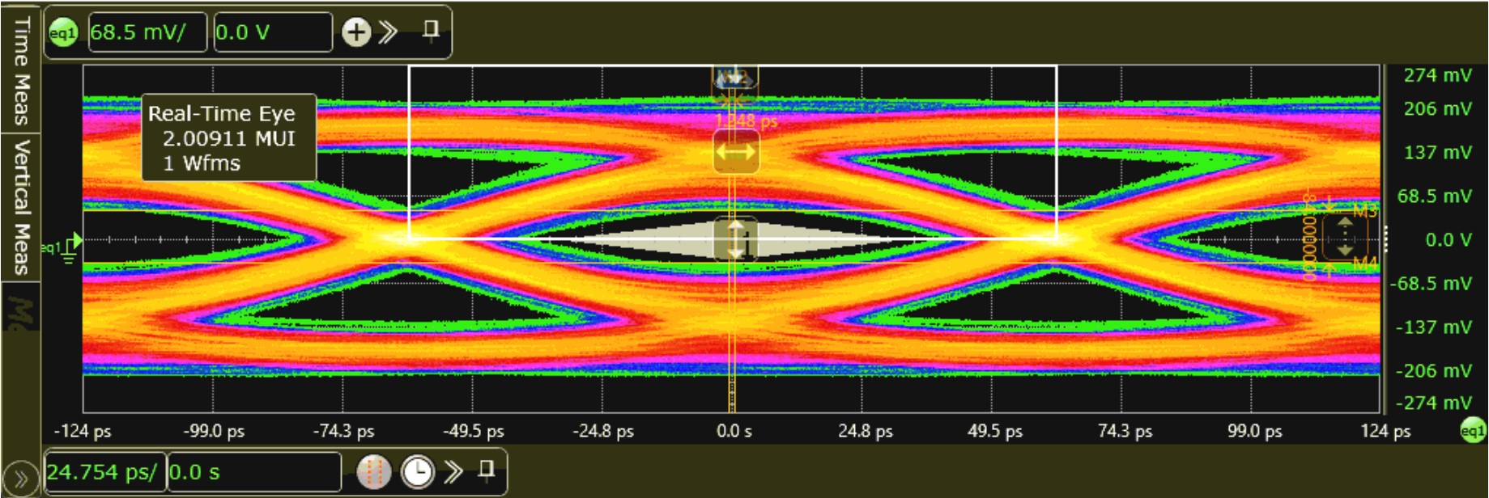Click the eq1 badge at bottom right
Image resolution: width=1489 pixels, height=498 pixels.
tap(1472, 430)
